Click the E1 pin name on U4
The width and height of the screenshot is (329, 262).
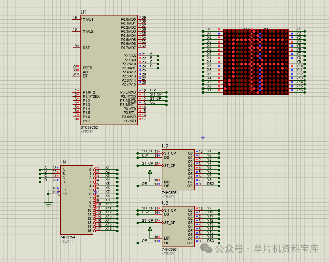coord(65,190)
